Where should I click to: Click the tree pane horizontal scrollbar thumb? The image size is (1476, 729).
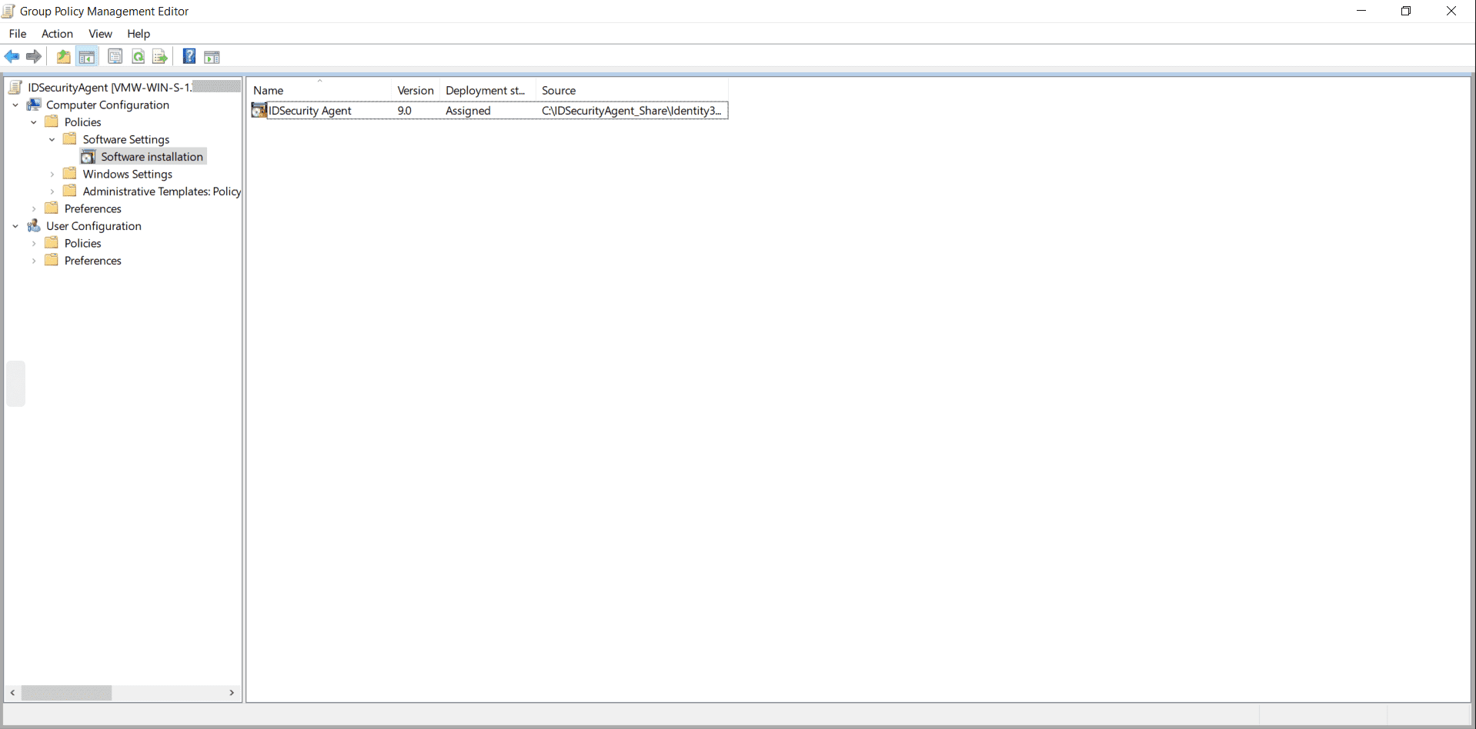point(66,693)
